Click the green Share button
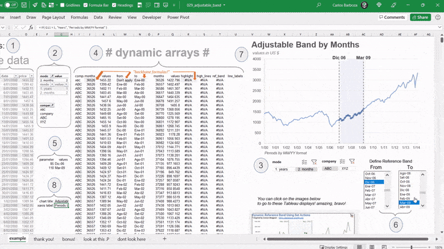 [x=420, y=17]
